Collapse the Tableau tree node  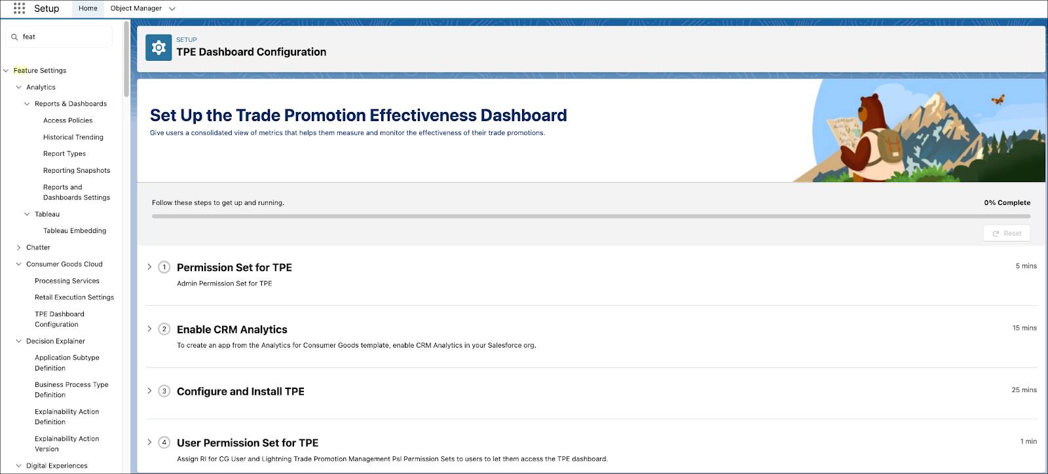pyautogui.click(x=27, y=214)
